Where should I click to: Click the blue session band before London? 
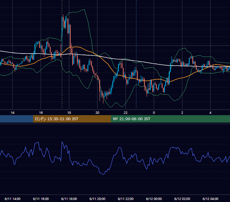tap(17, 119)
